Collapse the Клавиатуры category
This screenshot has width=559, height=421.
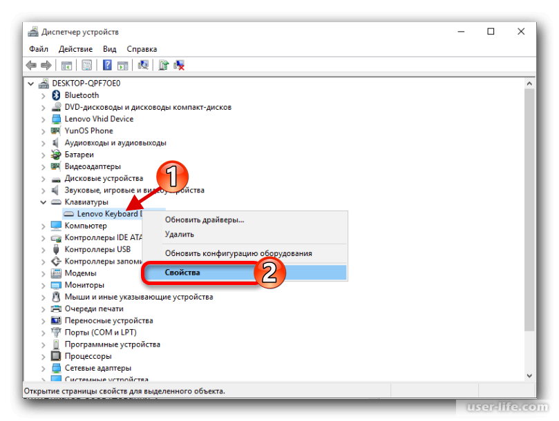pyautogui.click(x=43, y=202)
